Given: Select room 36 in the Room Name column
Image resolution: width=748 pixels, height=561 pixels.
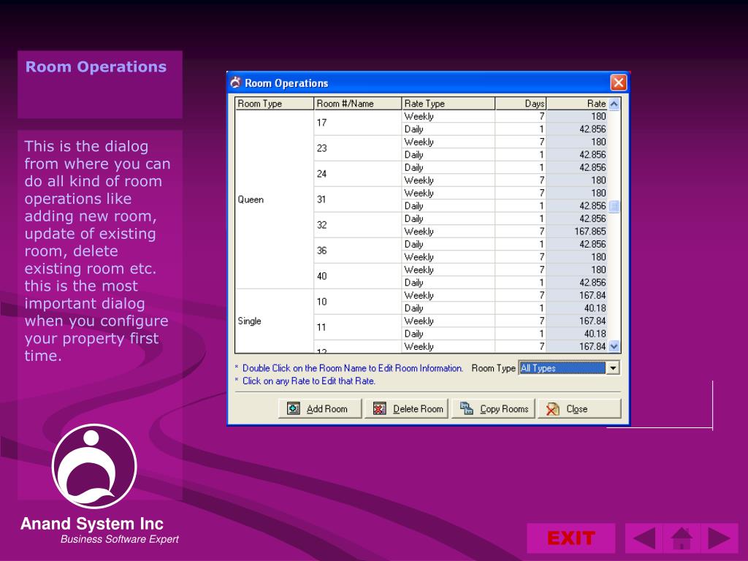Looking at the screenshot, I should click(x=358, y=251).
